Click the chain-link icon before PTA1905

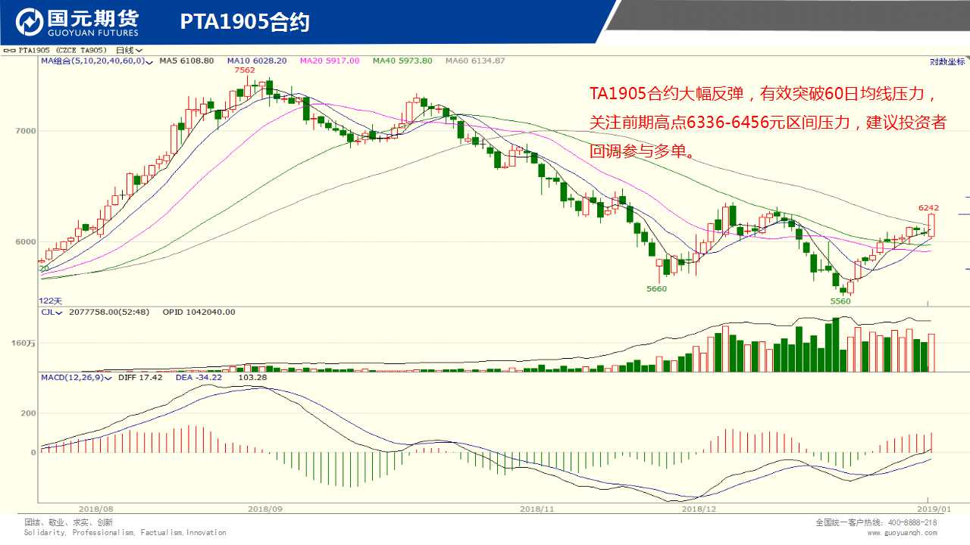(x=9, y=51)
